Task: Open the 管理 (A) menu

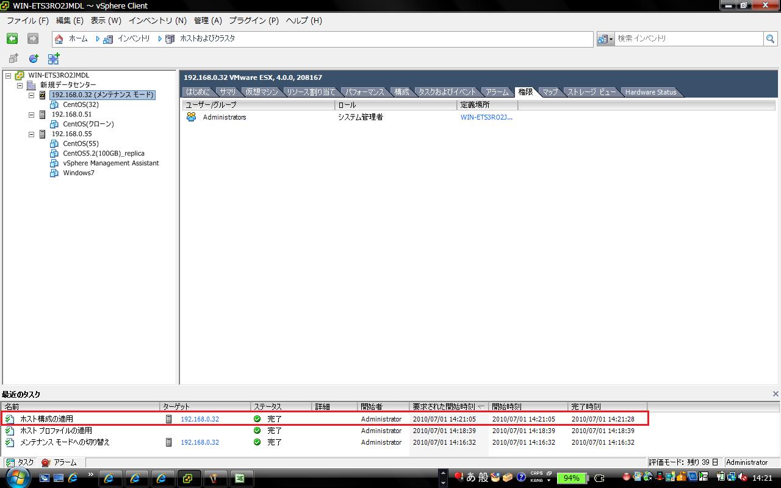Action: (x=207, y=20)
